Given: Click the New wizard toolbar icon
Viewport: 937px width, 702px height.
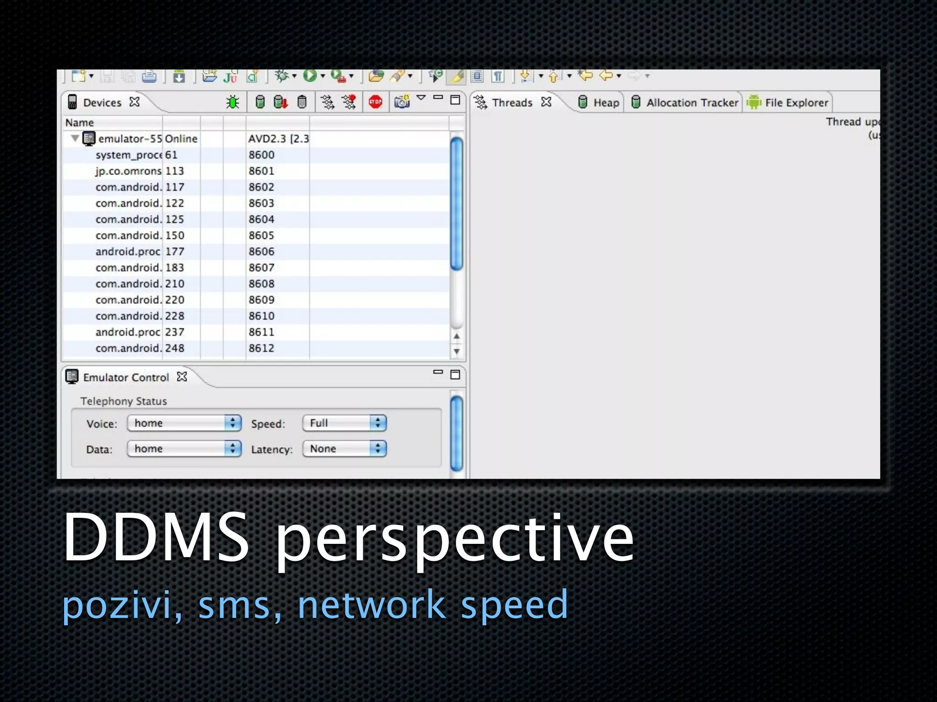Looking at the screenshot, I should tap(79, 76).
